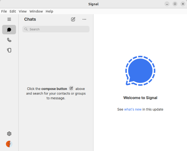
Task: Click the "compose button" bold hint text
Action: [x=54, y=89]
